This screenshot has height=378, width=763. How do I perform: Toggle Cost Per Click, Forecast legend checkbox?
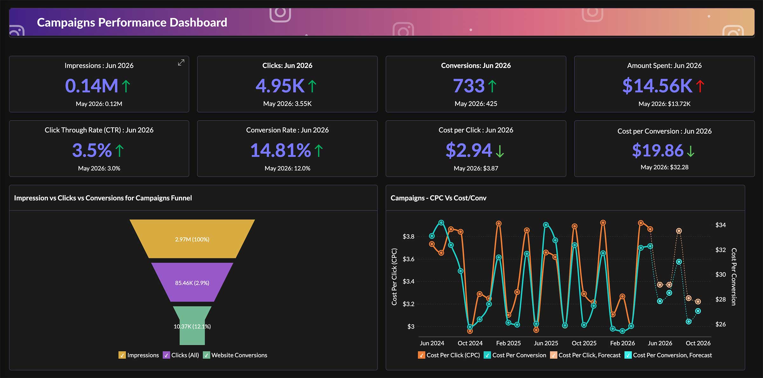point(553,355)
